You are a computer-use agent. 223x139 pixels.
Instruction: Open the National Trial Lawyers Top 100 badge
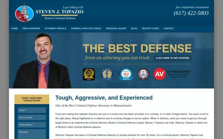(107, 74)
